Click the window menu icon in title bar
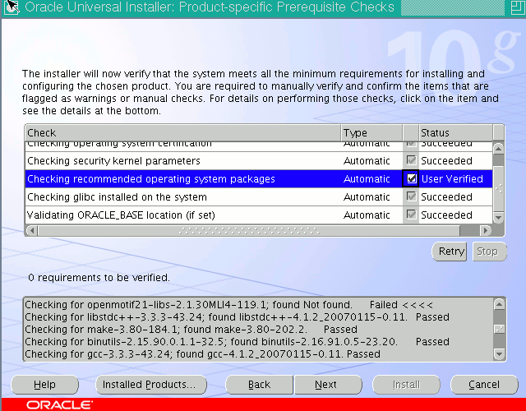Viewport: 526px width, 411px height. pyautogui.click(x=12, y=7)
